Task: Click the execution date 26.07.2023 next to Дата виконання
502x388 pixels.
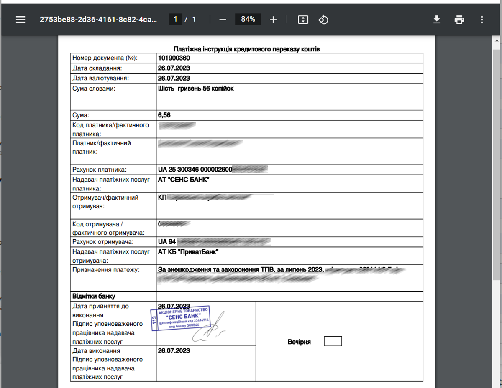Action: click(174, 350)
